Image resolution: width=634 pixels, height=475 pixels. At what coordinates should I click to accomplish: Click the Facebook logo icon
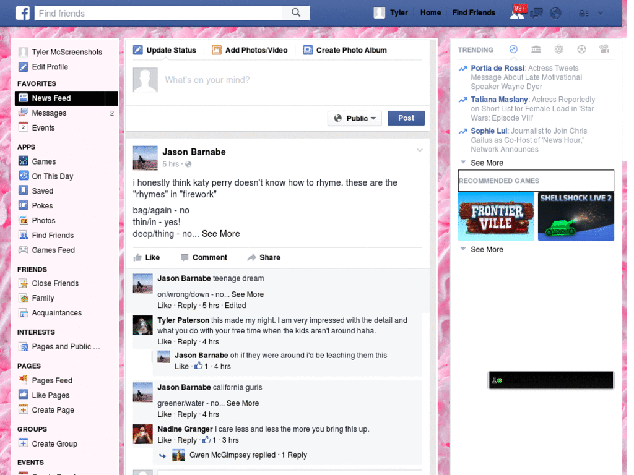(23, 13)
